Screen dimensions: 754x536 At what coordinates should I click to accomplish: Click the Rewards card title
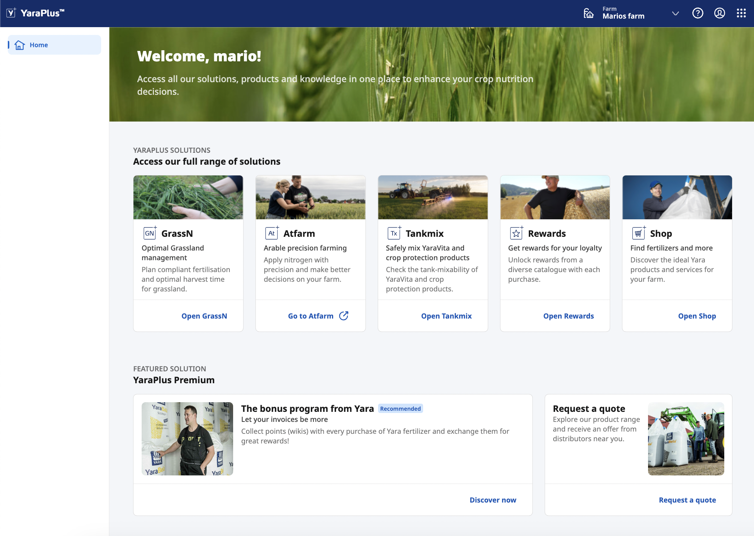point(547,233)
